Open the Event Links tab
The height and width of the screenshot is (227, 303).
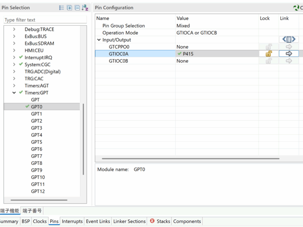click(x=98, y=221)
